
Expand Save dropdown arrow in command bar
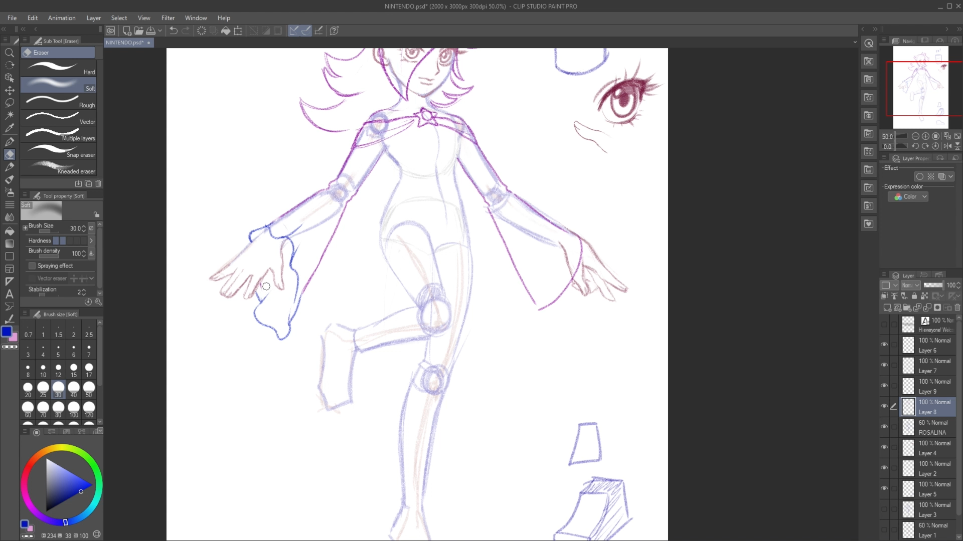click(160, 31)
